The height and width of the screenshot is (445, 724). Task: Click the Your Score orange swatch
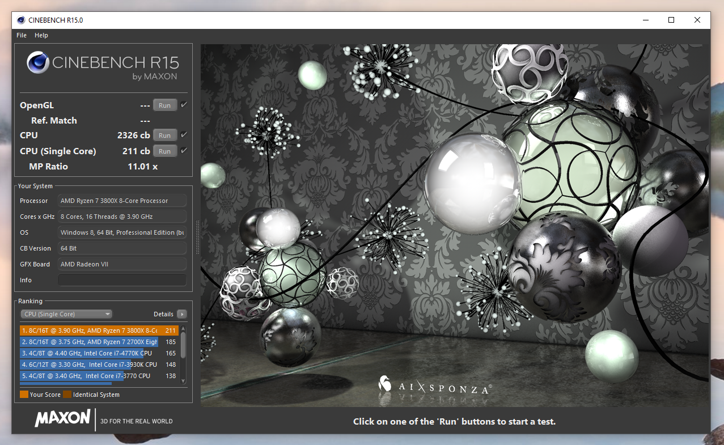[x=24, y=395]
